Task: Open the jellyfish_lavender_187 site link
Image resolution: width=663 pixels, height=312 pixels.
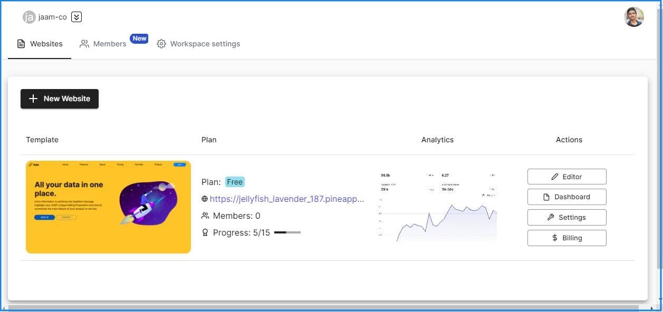Action: (287, 199)
